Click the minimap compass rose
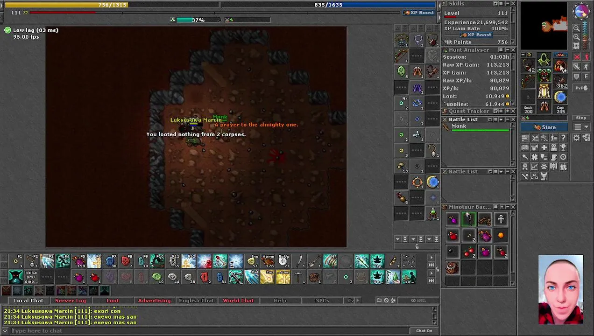Screen dimensions: 594x336 581,11
